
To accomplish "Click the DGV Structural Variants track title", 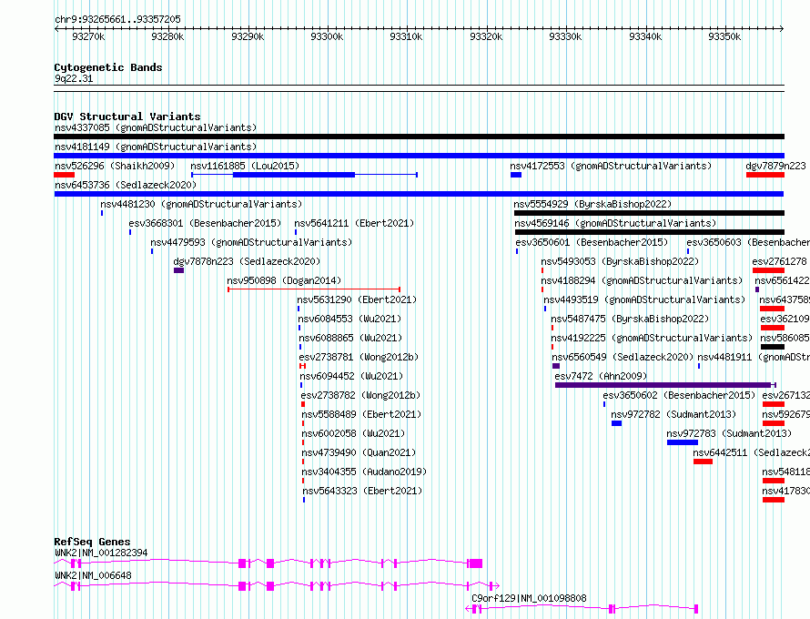I will 127,117.
